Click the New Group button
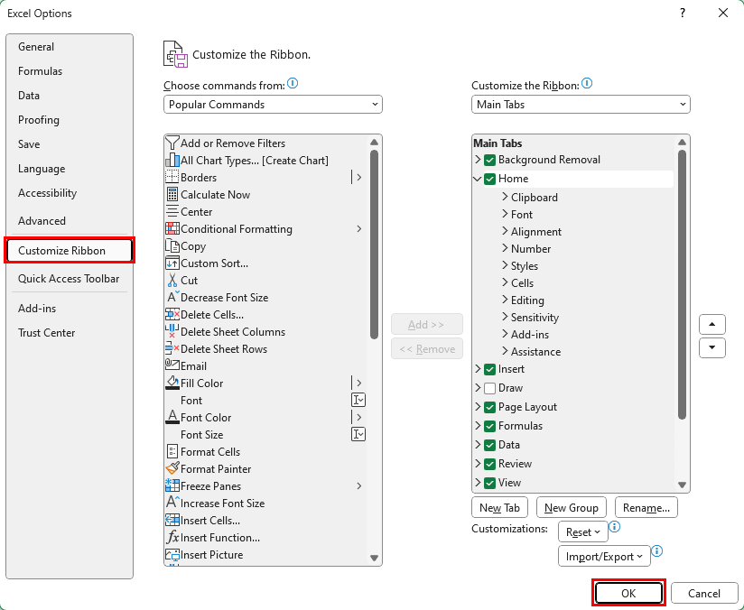 pyautogui.click(x=572, y=507)
